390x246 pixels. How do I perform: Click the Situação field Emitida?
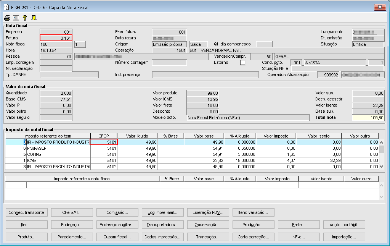point(368,44)
